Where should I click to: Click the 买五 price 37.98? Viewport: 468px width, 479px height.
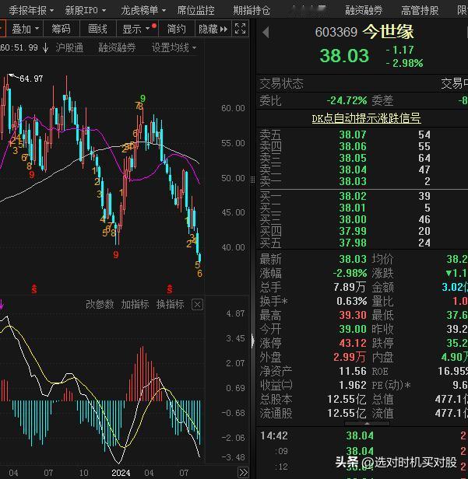353,243
